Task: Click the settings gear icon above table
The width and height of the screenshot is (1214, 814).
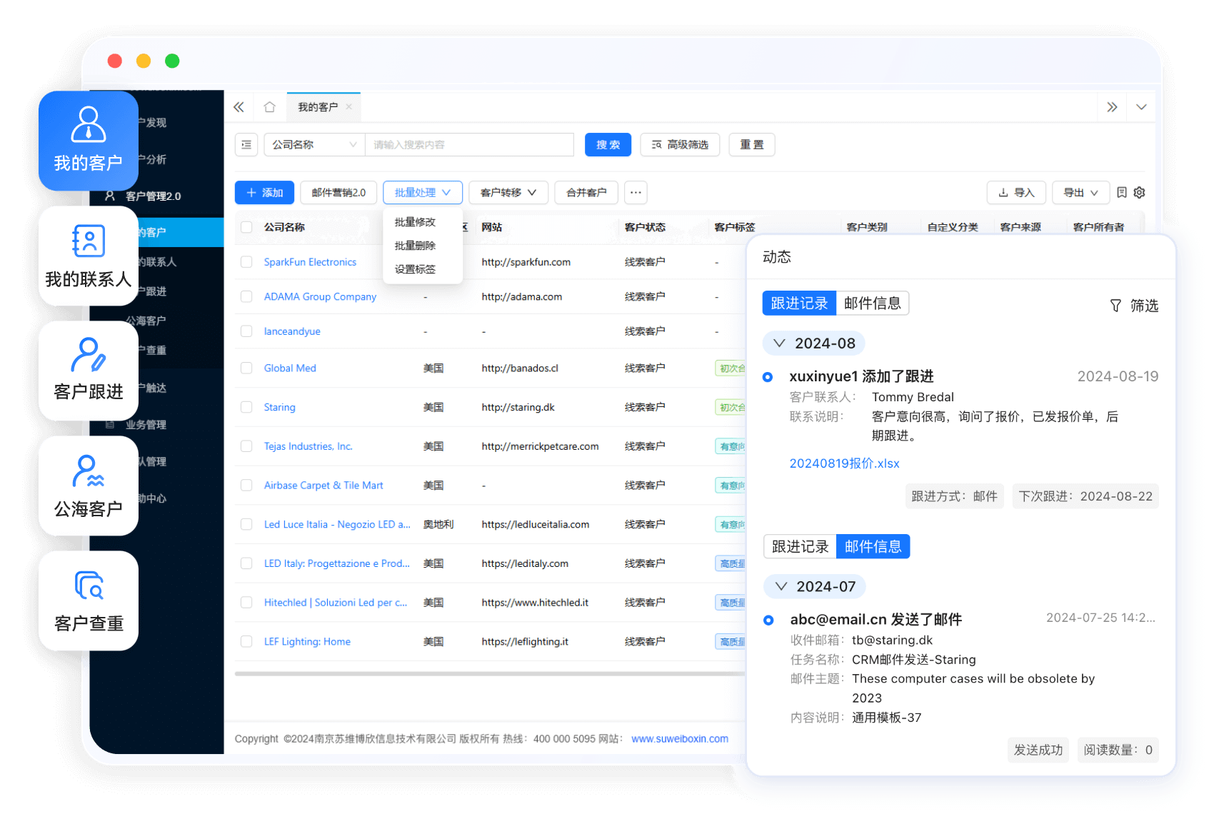Action: (x=1140, y=193)
